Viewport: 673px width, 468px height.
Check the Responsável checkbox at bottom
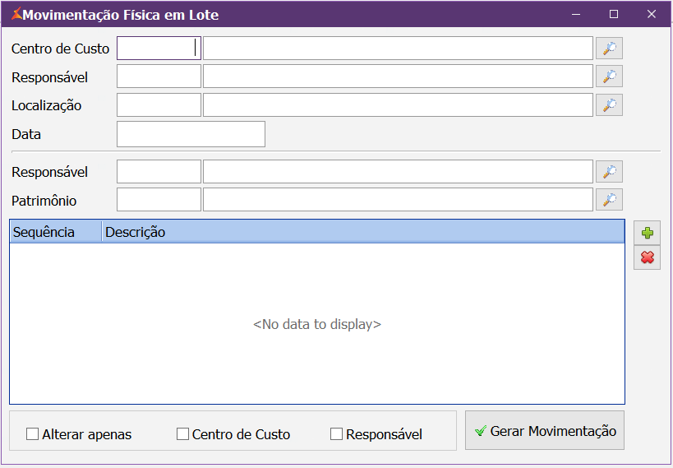[336, 434]
